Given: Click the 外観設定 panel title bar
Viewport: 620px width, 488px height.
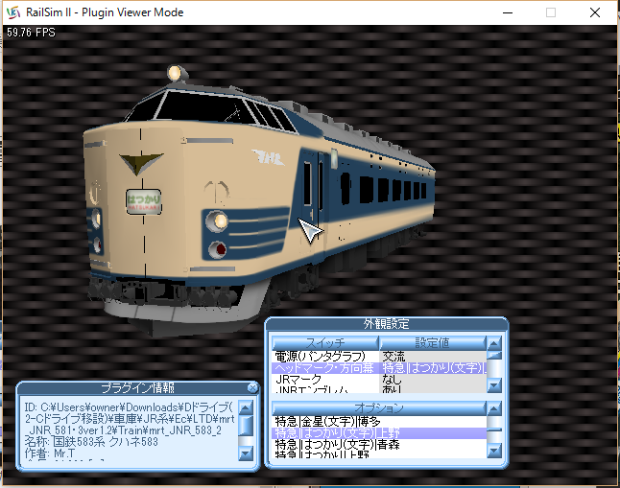Looking at the screenshot, I should click(387, 324).
